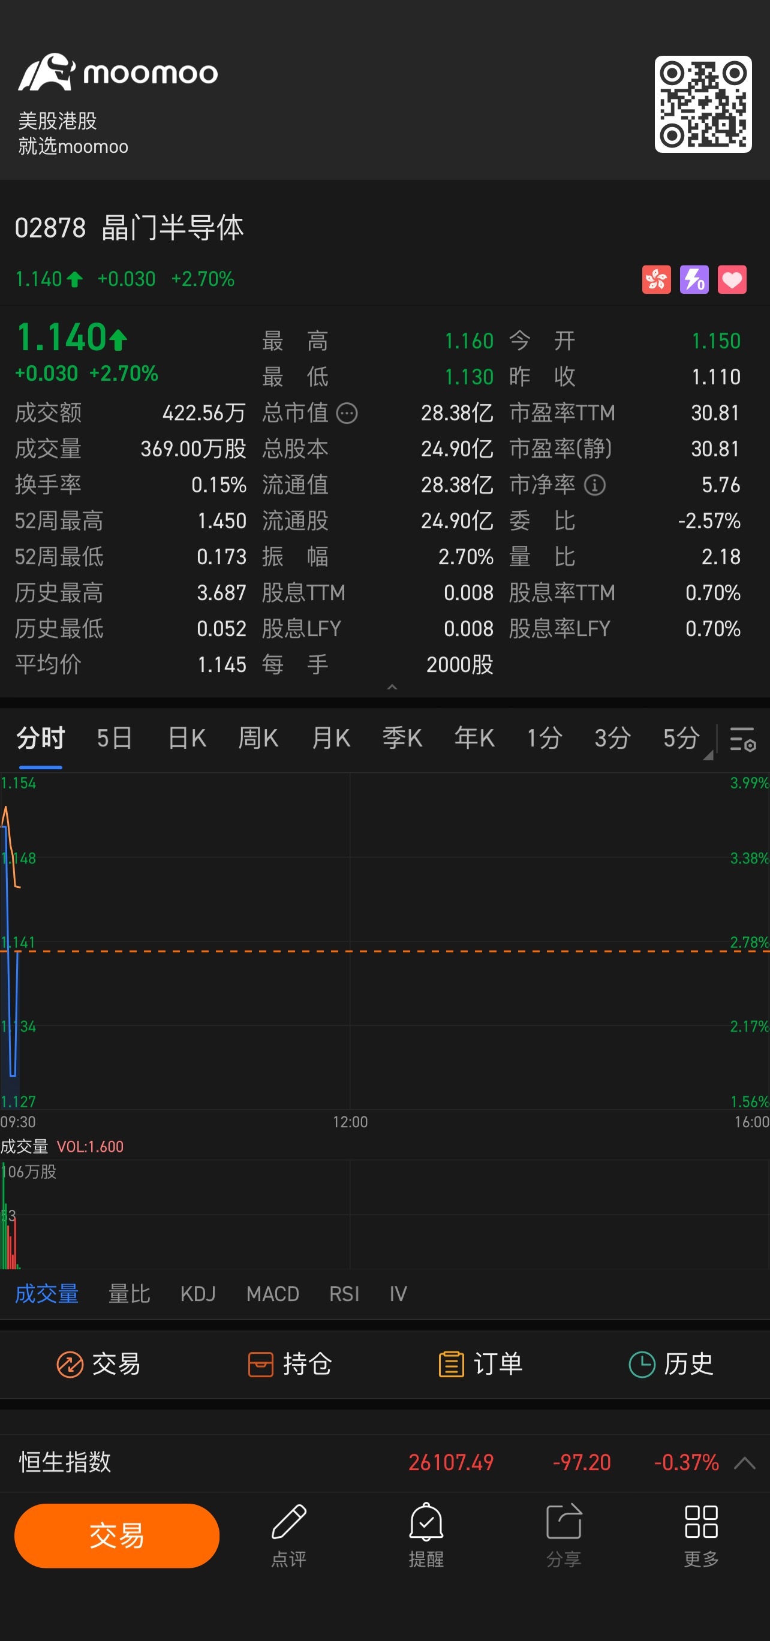Open the 订单 orders shortcut
770x1641 pixels.
pyautogui.click(x=480, y=1365)
